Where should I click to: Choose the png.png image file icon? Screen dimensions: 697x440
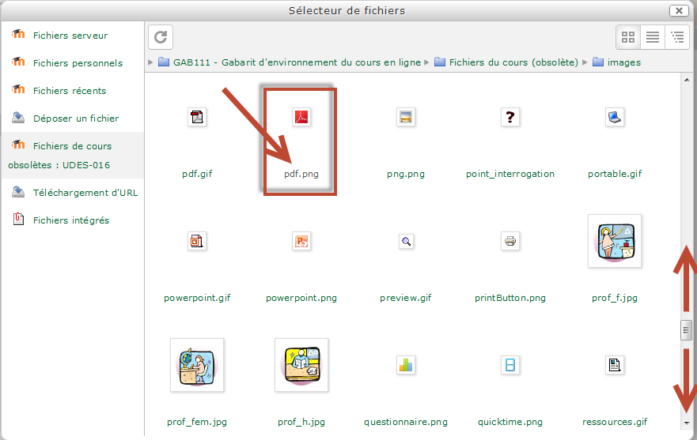[x=406, y=118]
